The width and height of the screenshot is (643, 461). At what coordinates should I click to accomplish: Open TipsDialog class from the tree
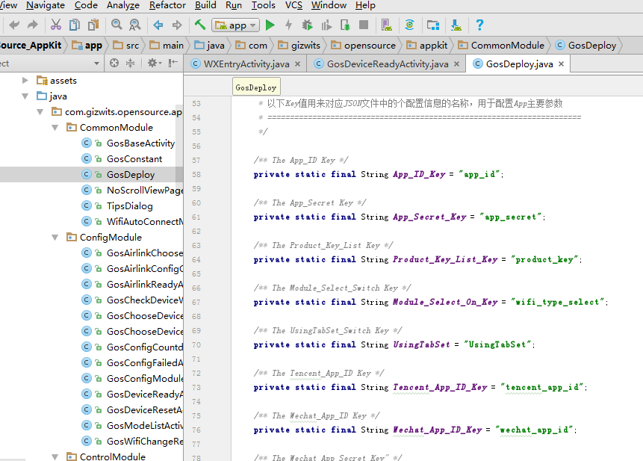[129, 206]
